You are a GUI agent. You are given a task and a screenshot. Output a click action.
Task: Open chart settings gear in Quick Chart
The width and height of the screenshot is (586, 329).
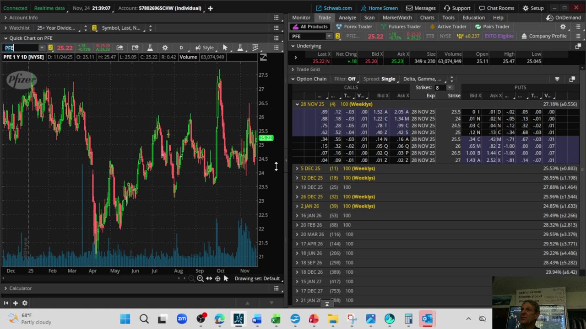pos(165,48)
